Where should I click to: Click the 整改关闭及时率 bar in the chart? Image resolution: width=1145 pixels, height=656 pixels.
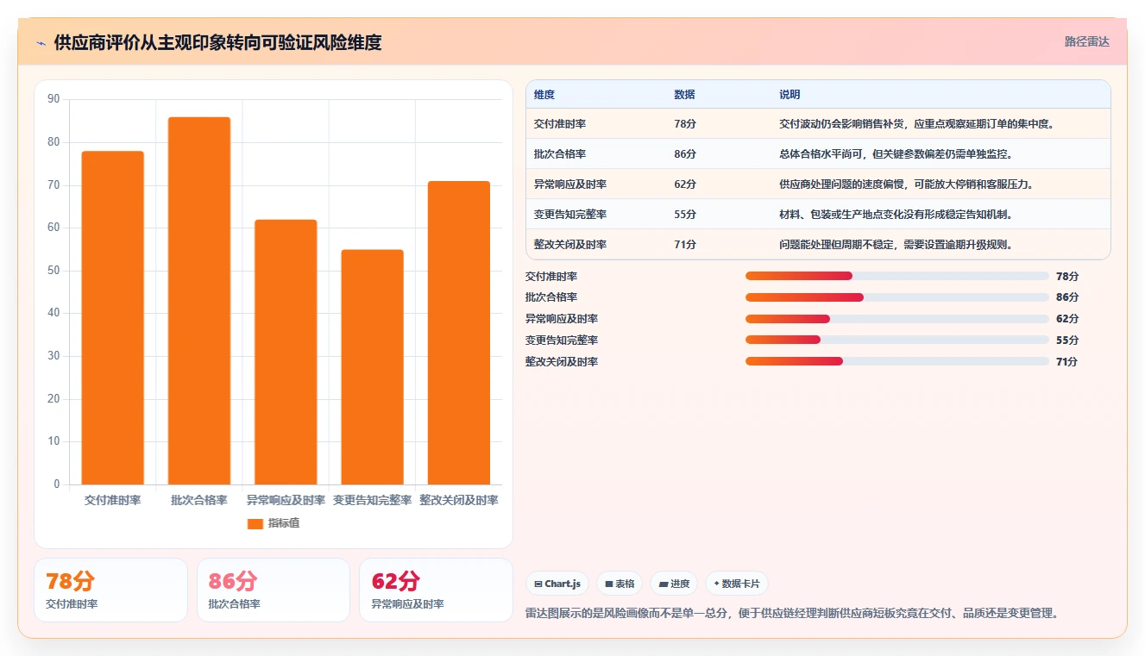[x=459, y=333]
